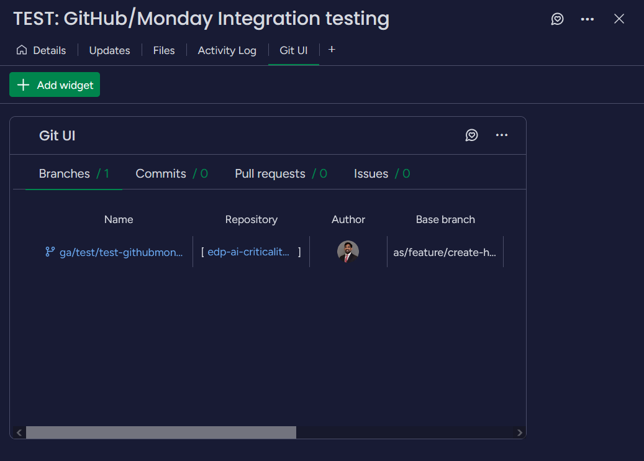Switch to the Commits / 0 tab
Viewport: 644px width, 461px height.
pos(171,173)
